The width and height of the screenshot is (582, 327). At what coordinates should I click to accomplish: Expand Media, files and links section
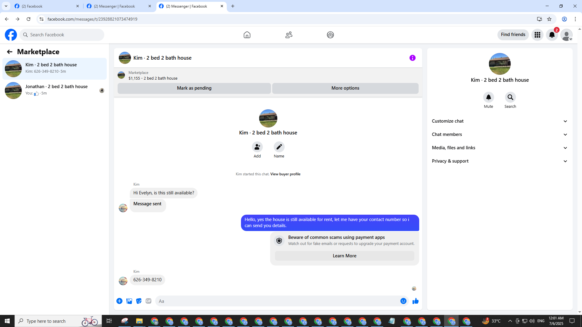coord(499,148)
